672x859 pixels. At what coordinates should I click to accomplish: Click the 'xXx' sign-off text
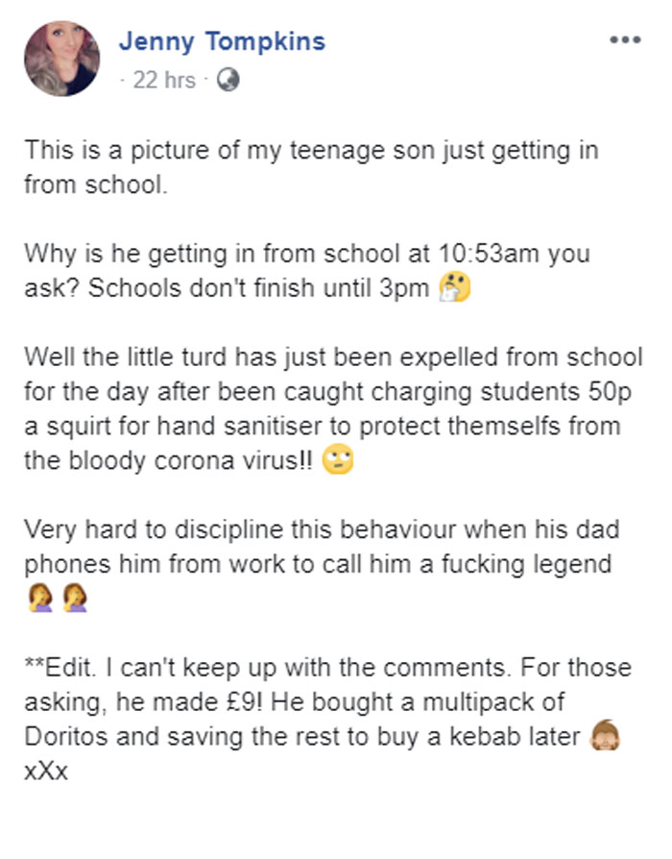click(x=46, y=771)
